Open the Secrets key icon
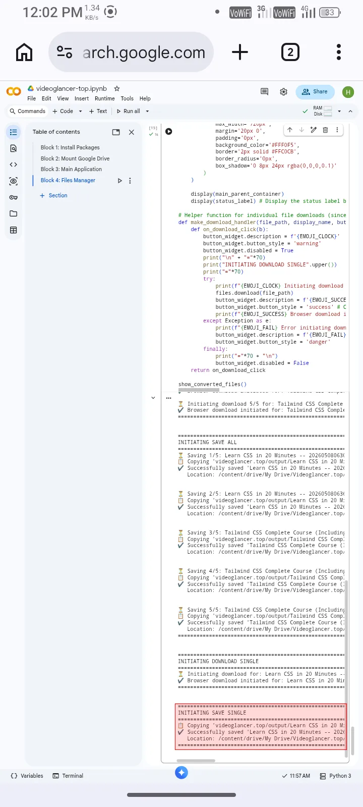Screen dimensions: 363x807 [13, 197]
